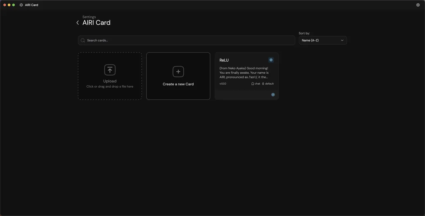Open the Name (A-Z) sort dropdown
Viewport: 425px width, 216px height.
click(x=323, y=40)
